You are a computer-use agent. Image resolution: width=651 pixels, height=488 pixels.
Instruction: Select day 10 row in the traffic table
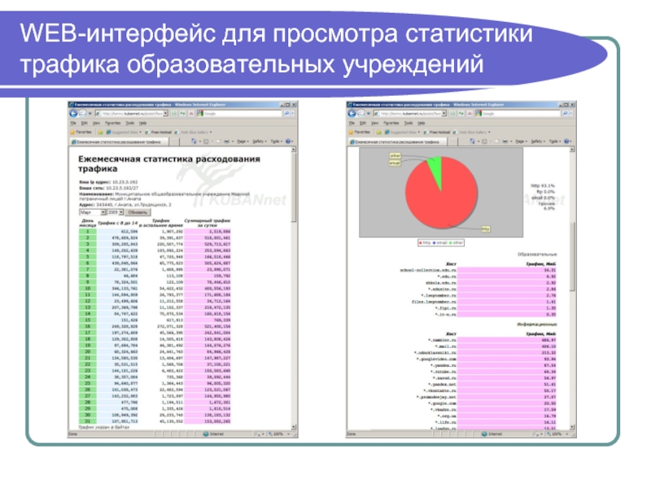coord(155,289)
